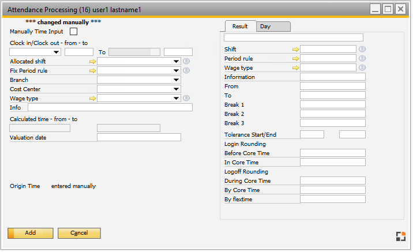Open the details icon beside Result Shift field
Image resolution: width=413 pixels, height=252 pixels.
(x=362, y=50)
